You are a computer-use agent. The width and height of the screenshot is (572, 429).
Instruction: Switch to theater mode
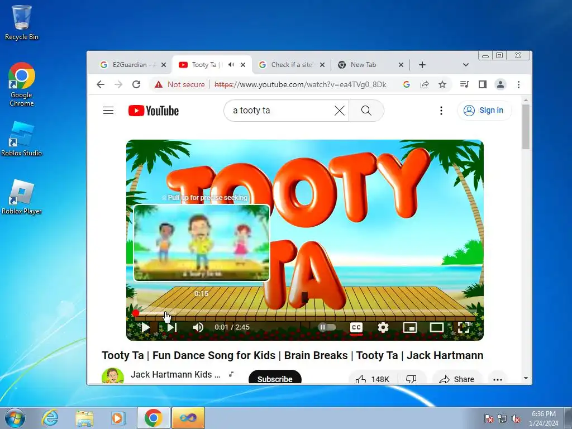[436, 327]
